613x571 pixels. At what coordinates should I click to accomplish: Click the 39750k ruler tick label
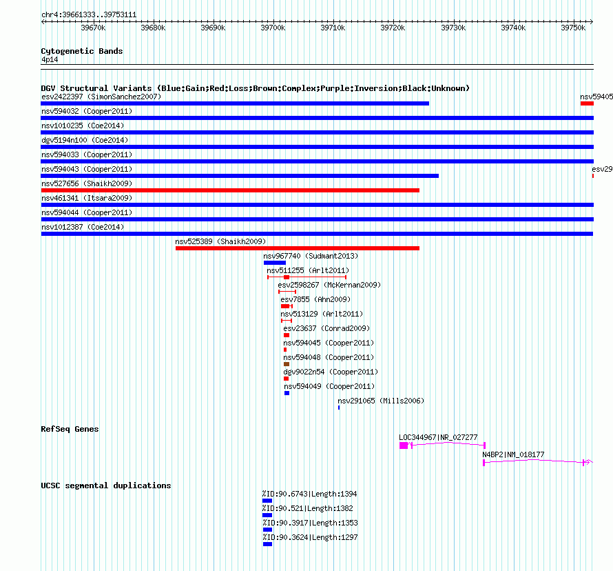pos(573,28)
